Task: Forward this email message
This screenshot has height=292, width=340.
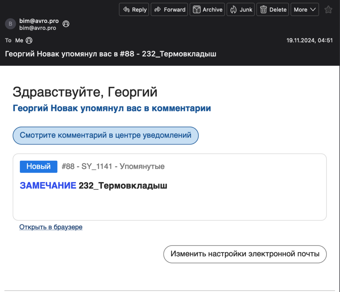Action: (169, 10)
